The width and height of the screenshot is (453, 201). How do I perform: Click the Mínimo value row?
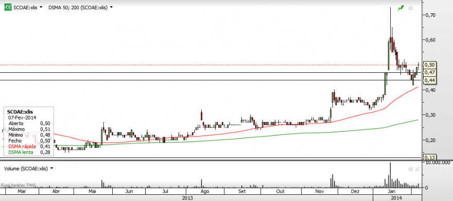[29, 135]
